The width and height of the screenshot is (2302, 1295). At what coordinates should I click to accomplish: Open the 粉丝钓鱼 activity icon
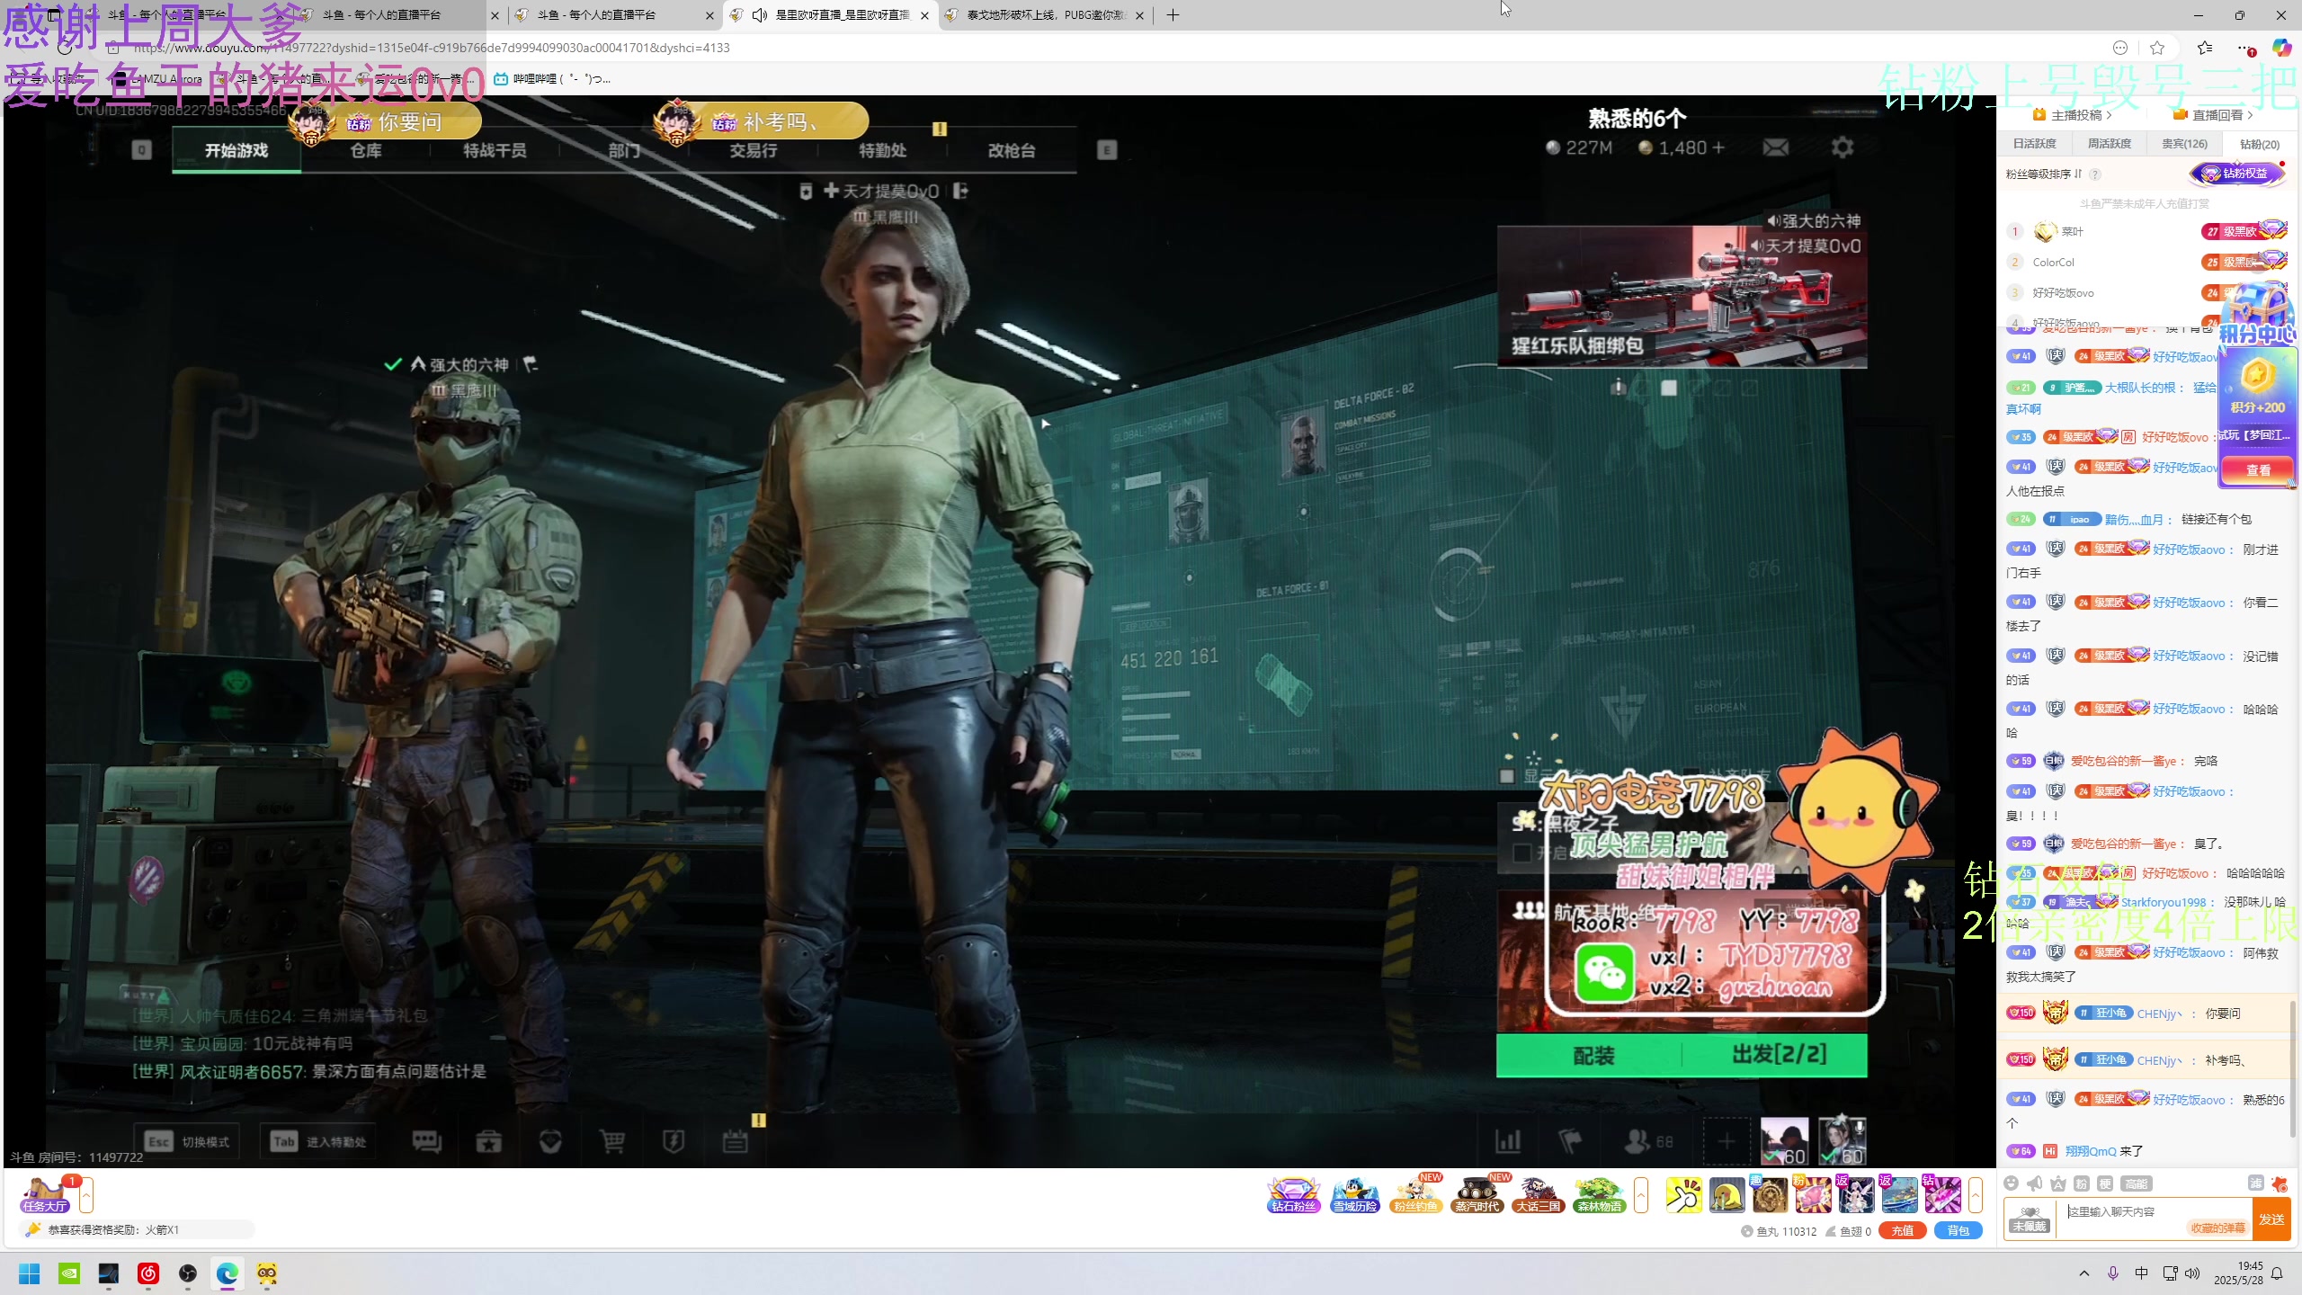coord(1416,1195)
